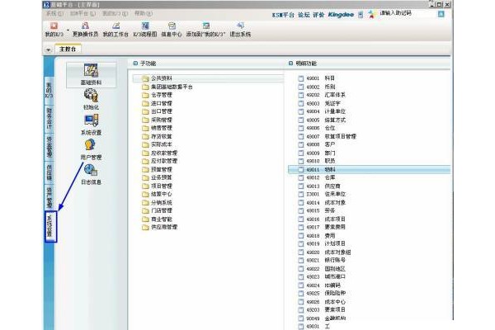Select detail item 49008 客户
Viewport: 495px width, 330px height.
[317, 144]
